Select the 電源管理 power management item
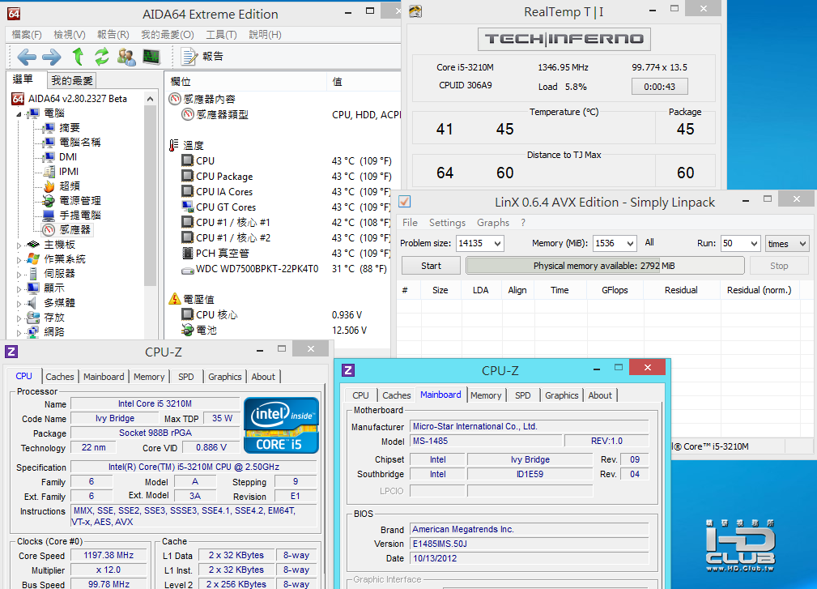Viewport: 817px width, 589px height. pos(79,201)
